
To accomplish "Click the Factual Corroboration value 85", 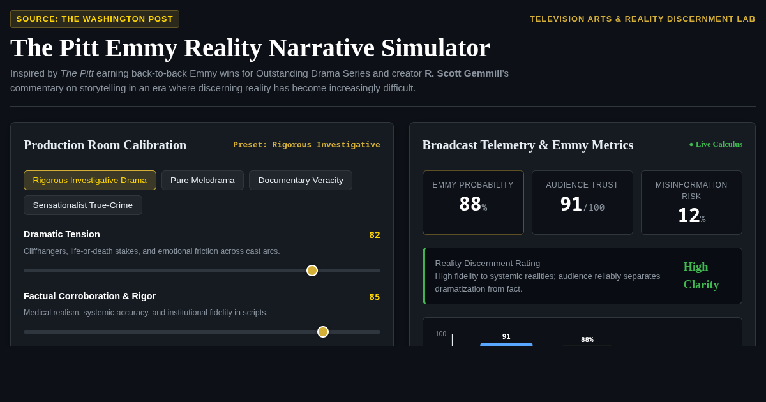I will (x=375, y=297).
